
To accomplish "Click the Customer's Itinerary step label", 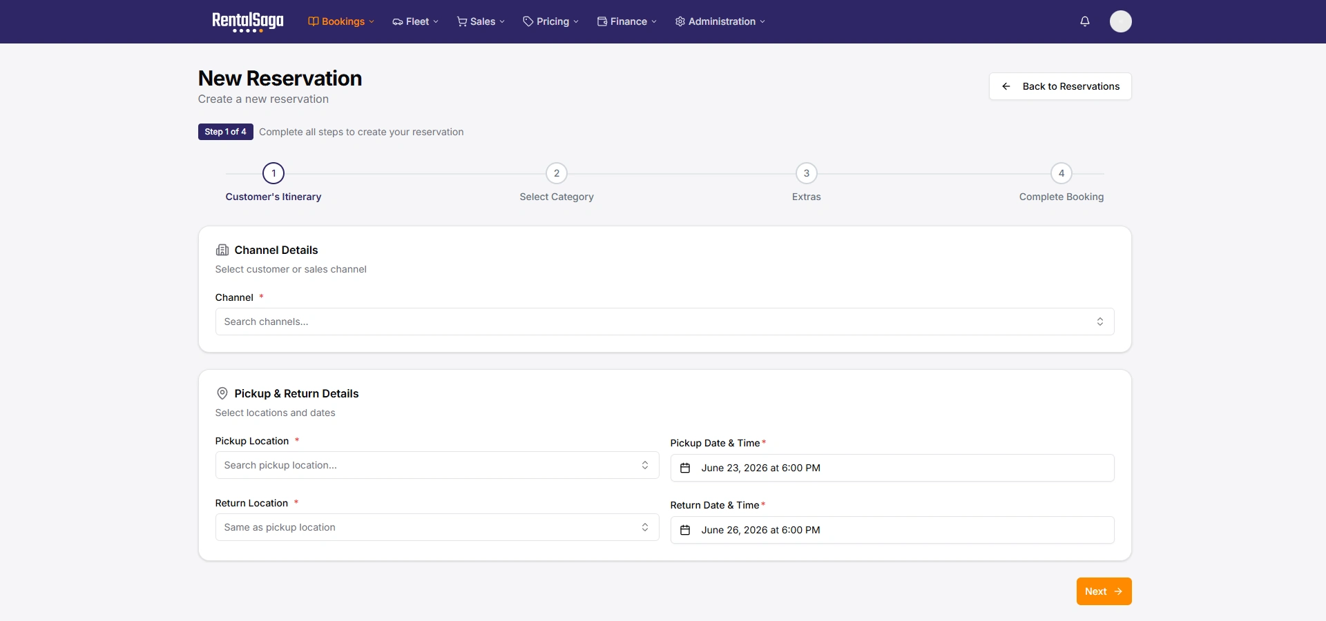I will pyautogui.click(x=273, y=197).
